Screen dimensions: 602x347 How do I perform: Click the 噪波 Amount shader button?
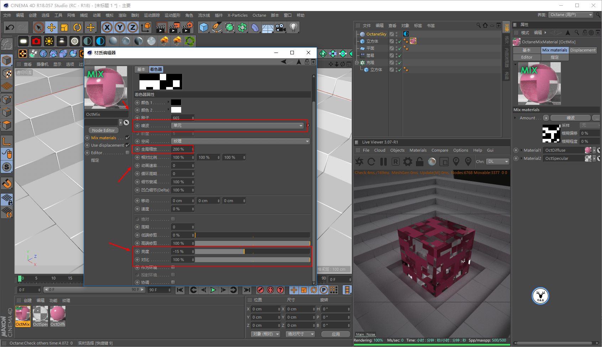[571, 118]
